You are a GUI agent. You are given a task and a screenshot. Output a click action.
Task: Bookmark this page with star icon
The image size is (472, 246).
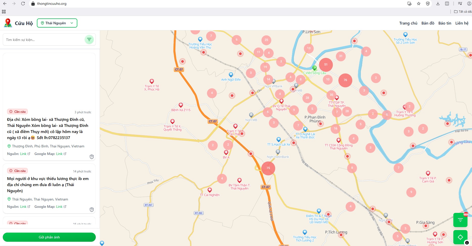tap(419, 4)
